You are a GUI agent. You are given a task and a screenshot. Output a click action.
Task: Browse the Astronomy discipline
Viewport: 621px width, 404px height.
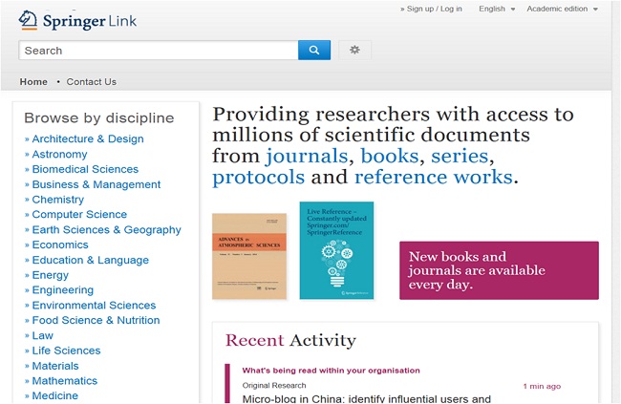[x=60, y=154]
